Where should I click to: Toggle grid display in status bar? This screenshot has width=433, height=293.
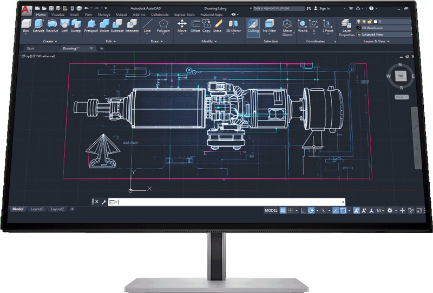pyautogui.click(x=283, y=210)
